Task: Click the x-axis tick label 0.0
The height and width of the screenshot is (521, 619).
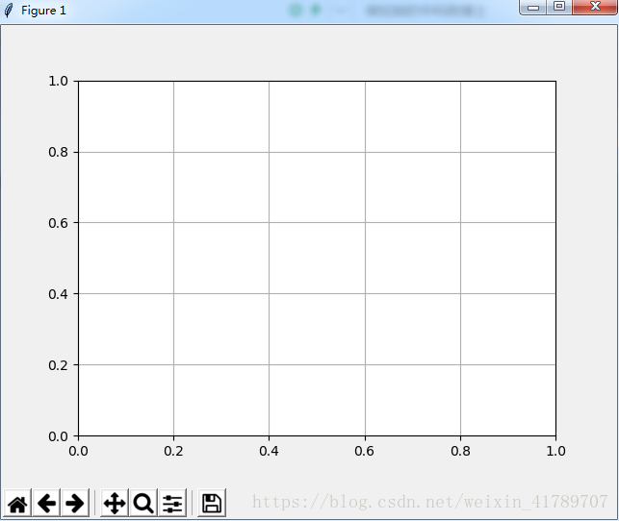Action: click(78, 451)
